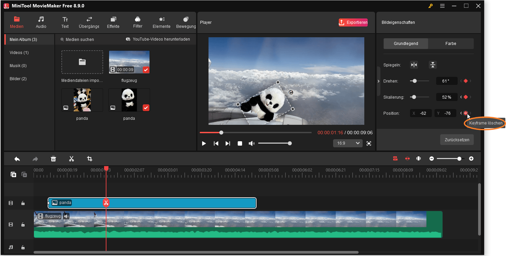The width and height of the screenshot is (506, 256).
Task: Click the Exportieren button
Action: pos(353,22)
